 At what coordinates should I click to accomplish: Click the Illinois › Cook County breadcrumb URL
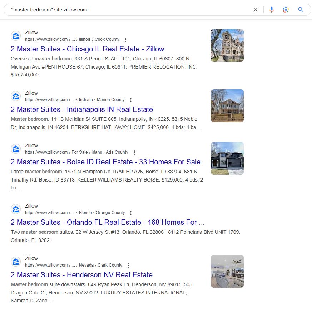pyautogui.click(x=72, y=39)
